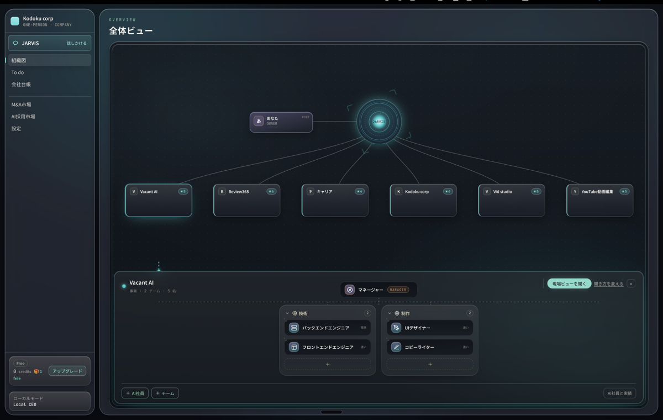This screenshot has width=663, height=420.
Task: Open M&A市場 in the sidebar
Action: (x=50, y=104)
